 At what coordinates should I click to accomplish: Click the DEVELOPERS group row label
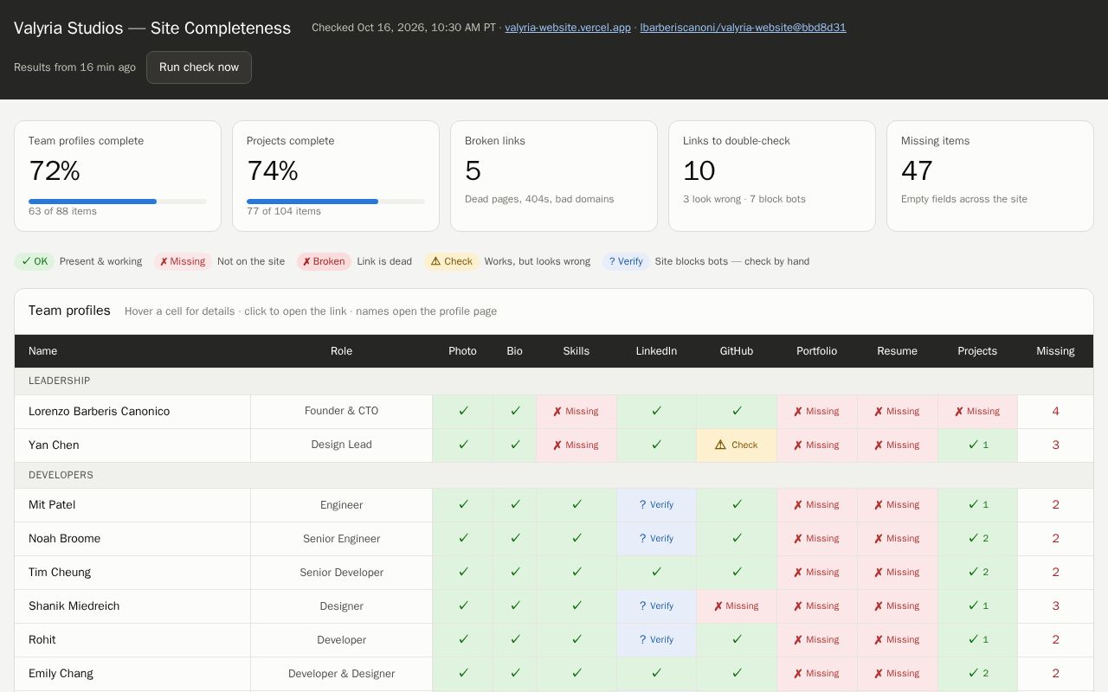click(x=61, y=475)
